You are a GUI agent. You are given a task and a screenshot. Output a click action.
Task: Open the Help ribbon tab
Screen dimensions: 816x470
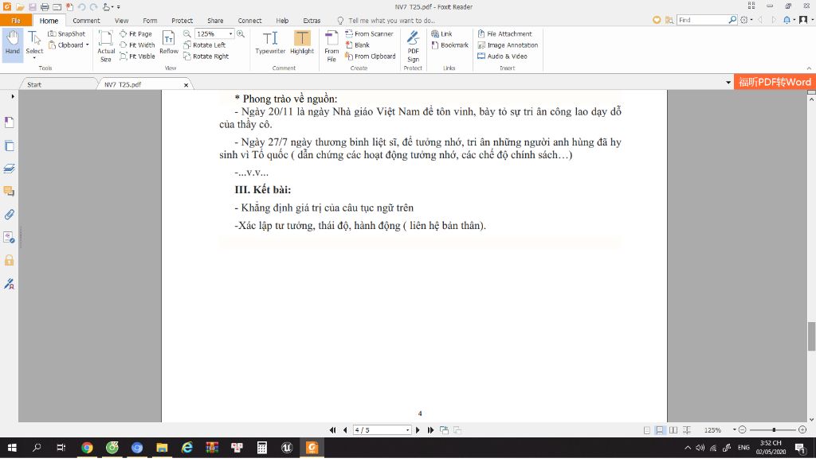pyautogui.click(x=282, y=20)
